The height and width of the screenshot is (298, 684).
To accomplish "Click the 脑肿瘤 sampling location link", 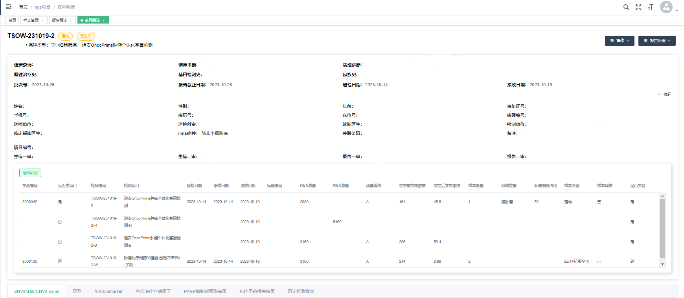I will tap(507, 202).
